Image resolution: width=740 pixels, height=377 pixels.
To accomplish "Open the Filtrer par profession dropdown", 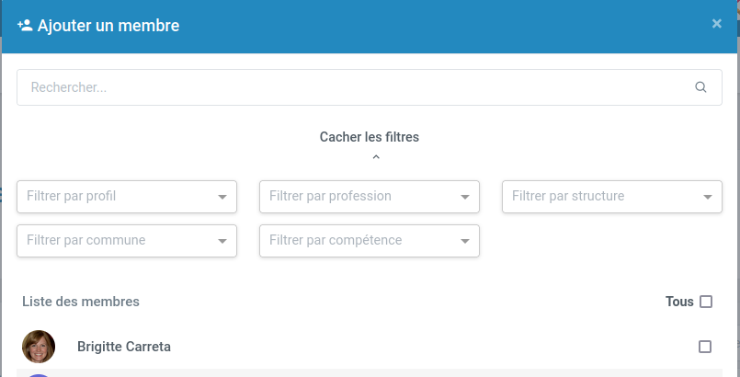I will 369,196.
